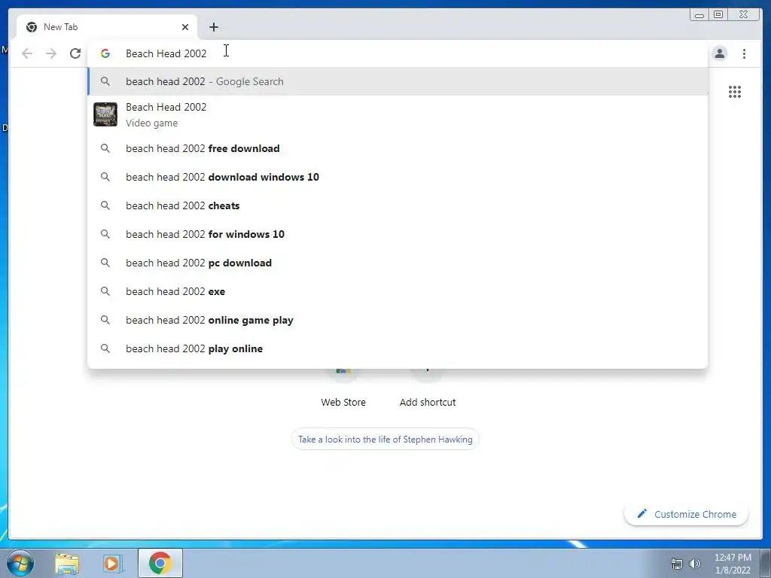Click search icon beside 'free download' suggestion
Image resolution: width=771 pixels, height=578 pixels.
tap(105, 148)
